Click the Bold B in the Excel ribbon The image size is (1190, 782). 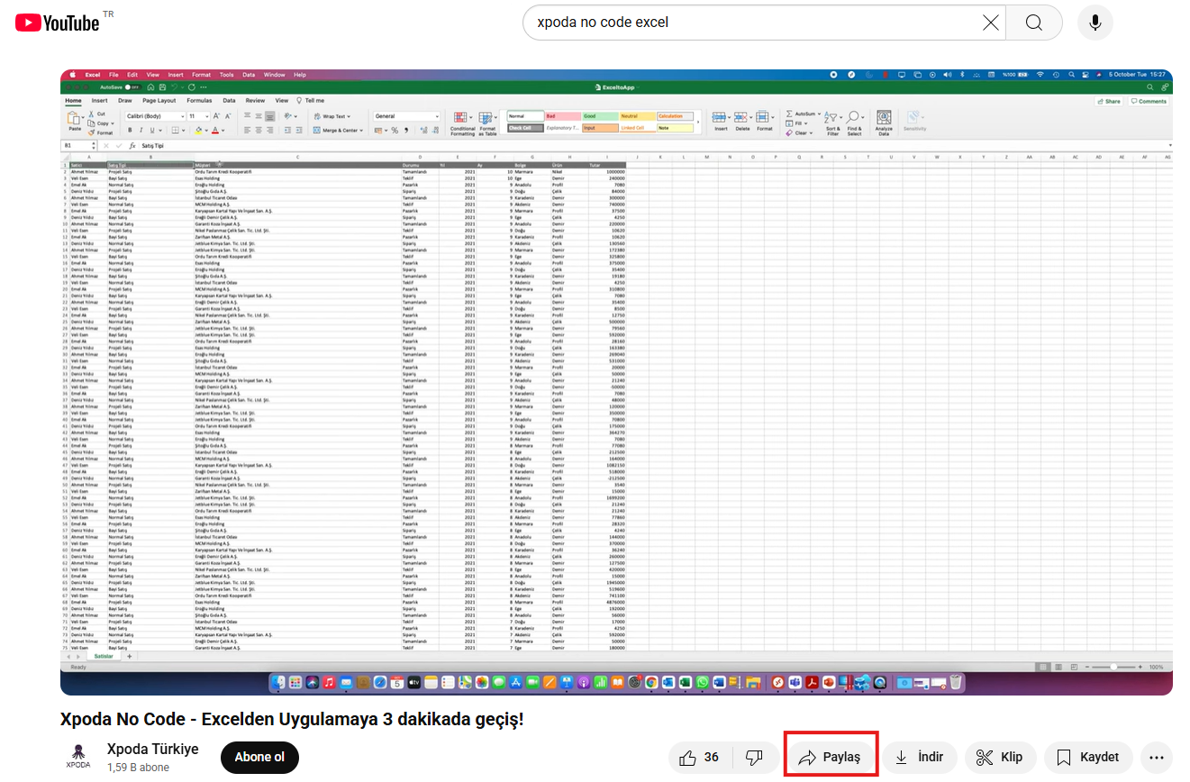click(130, 130)
